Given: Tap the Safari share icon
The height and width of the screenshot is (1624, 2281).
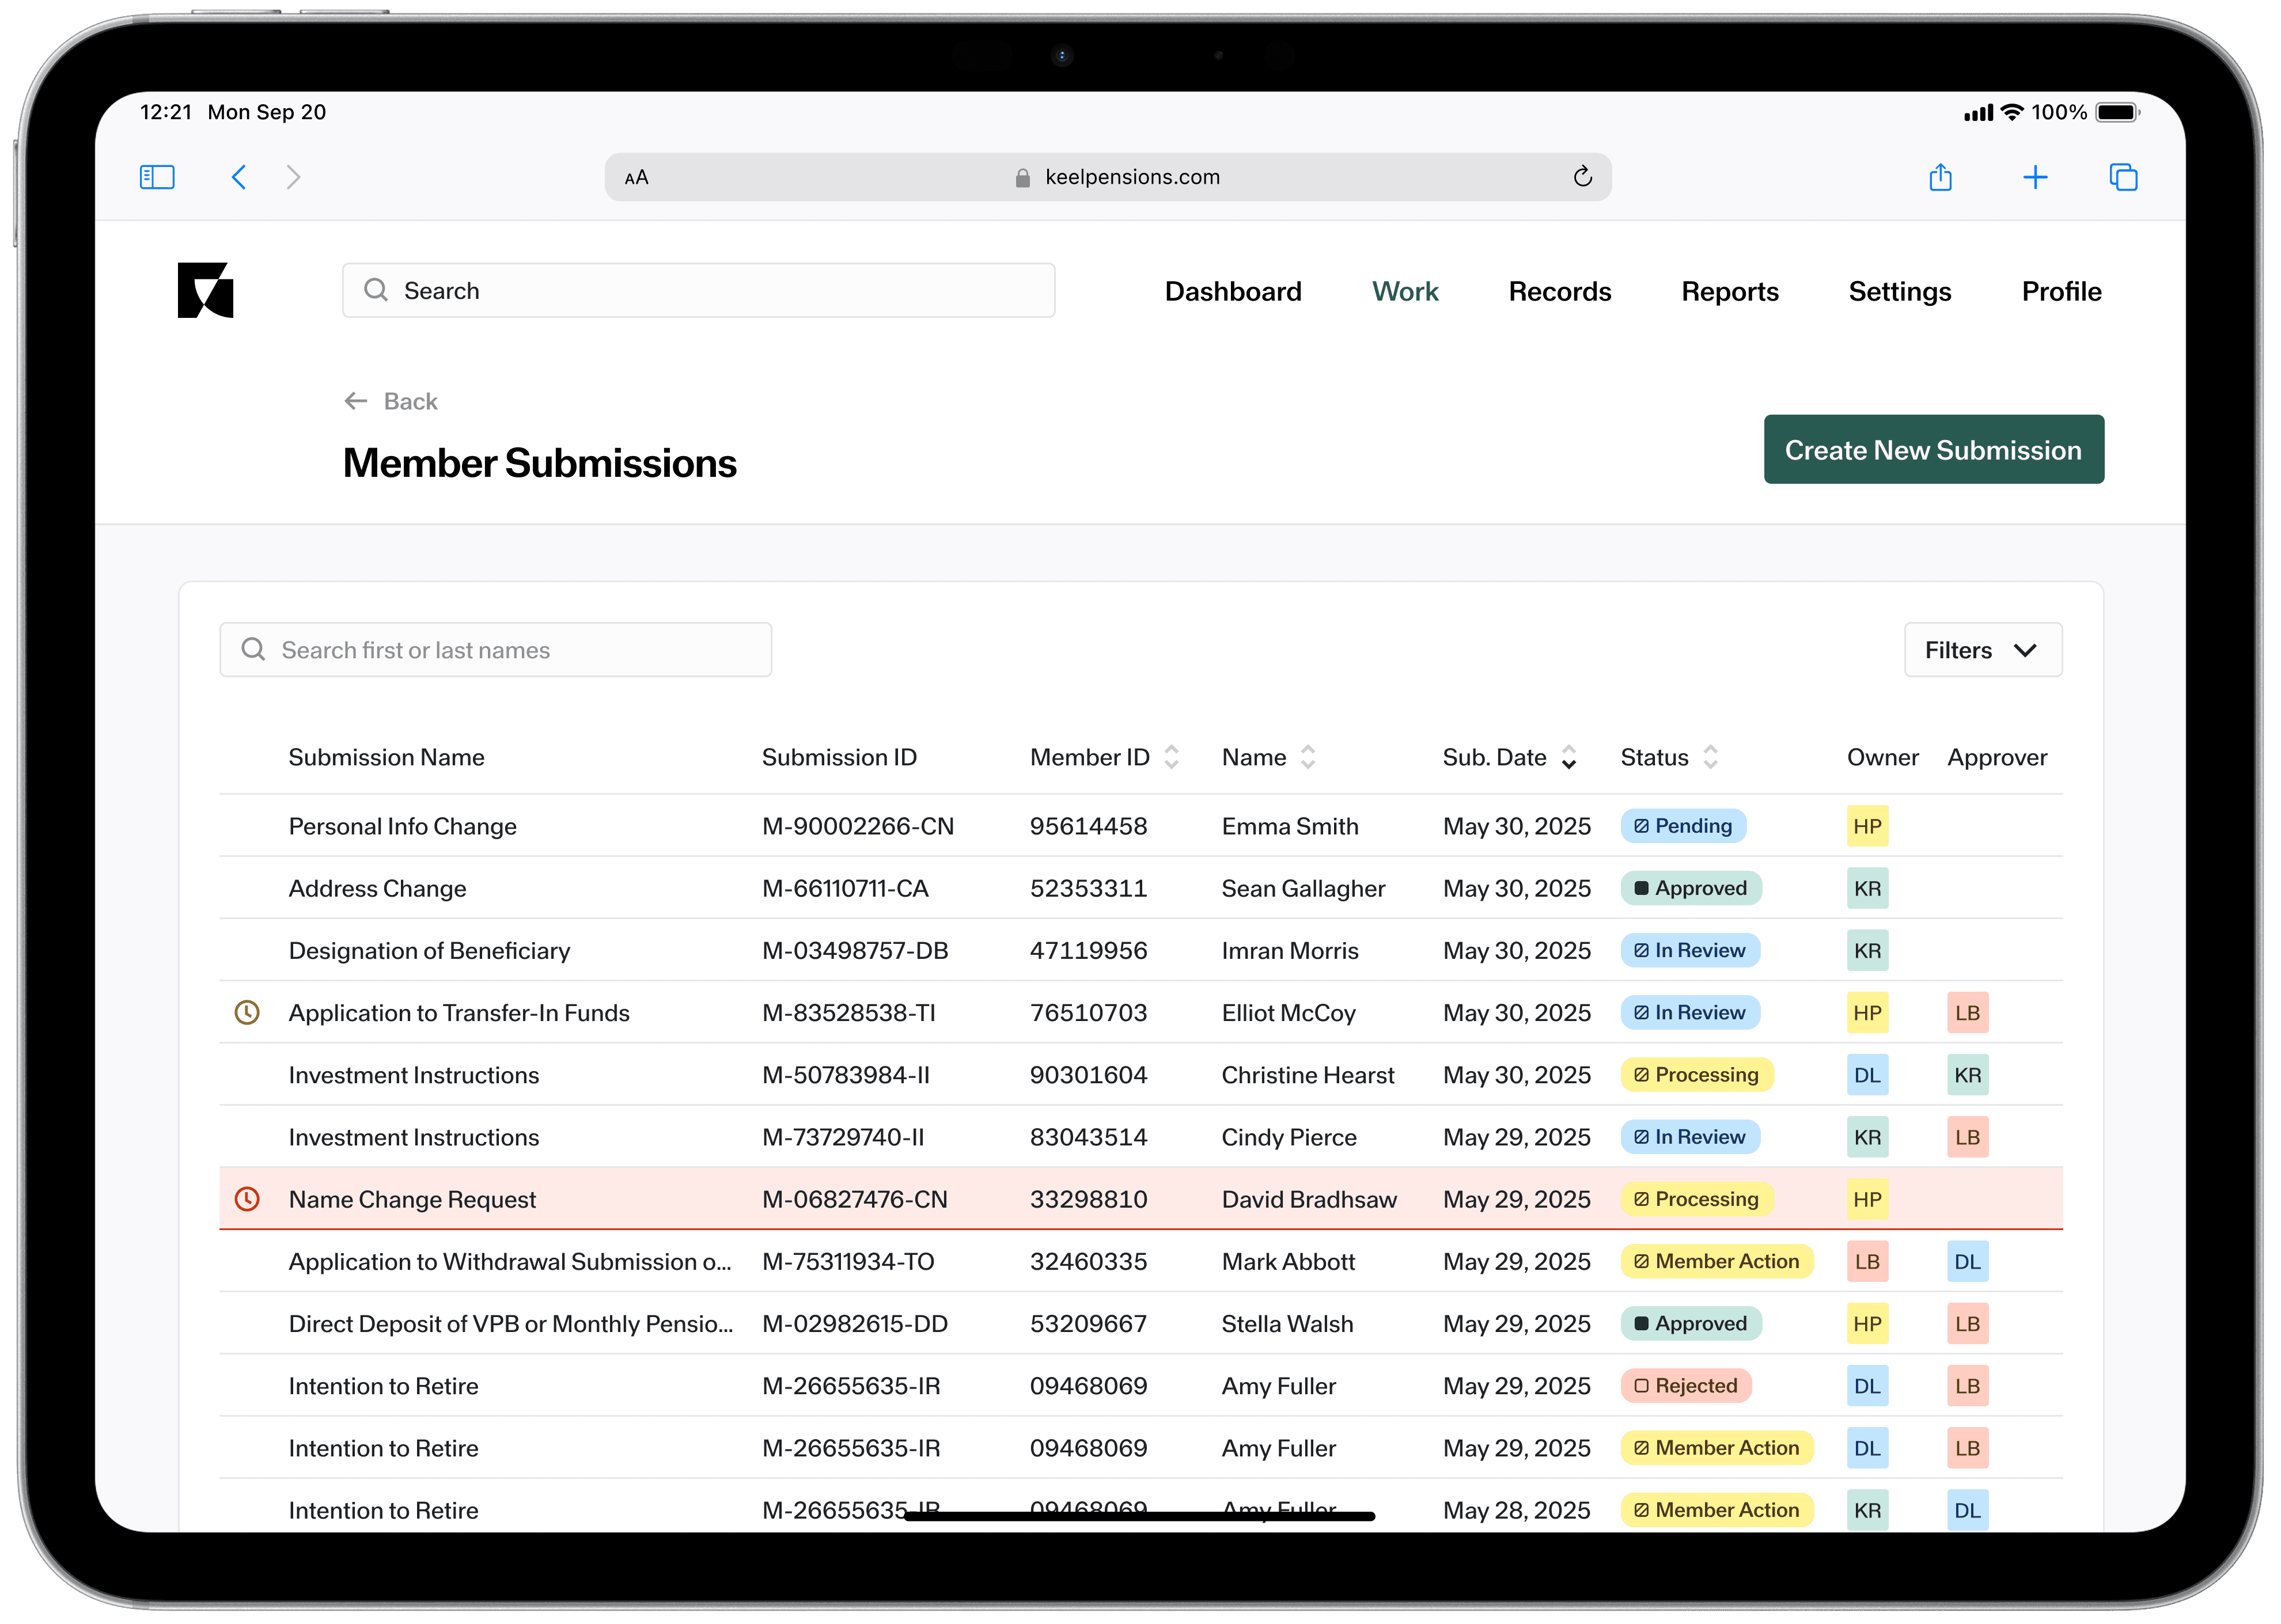Looking at the screenshot, I should 1940,177.
